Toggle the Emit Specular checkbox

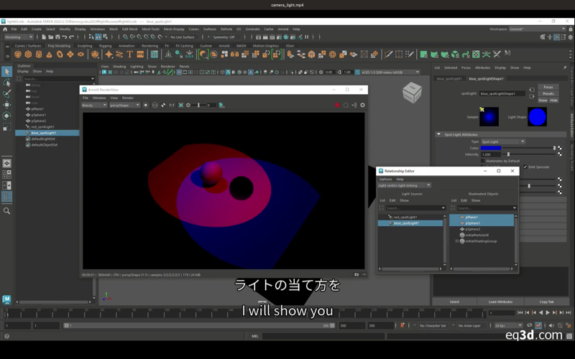(525, 167)
